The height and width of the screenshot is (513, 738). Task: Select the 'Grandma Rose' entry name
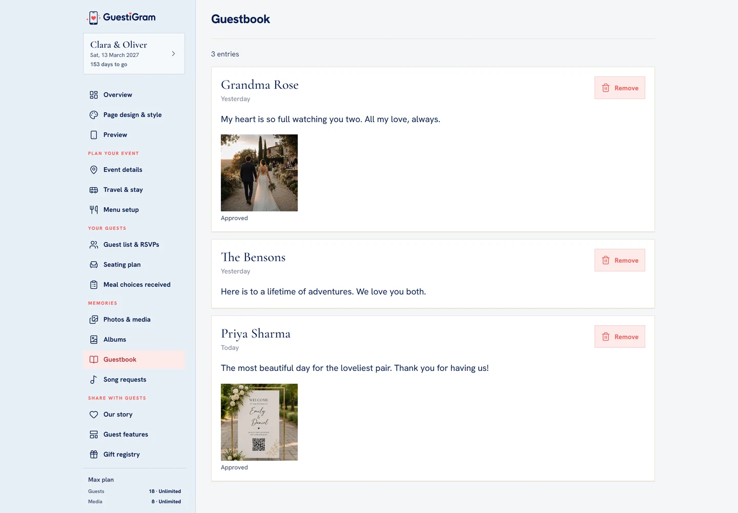tap(260, 85)
